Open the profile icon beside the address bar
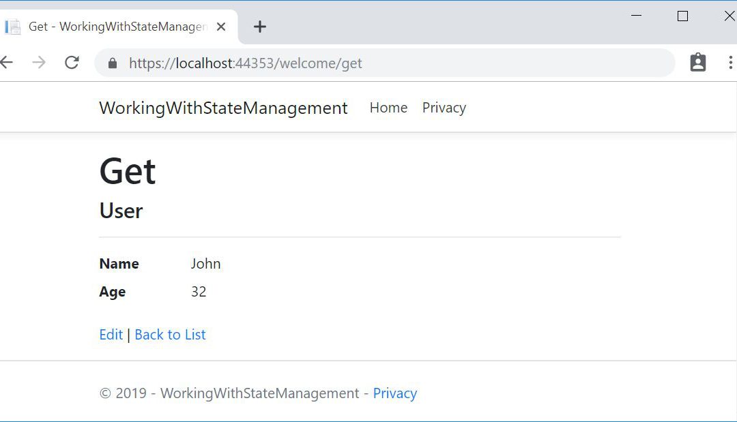Viewport: 737px width, 422px height. pyautogui.click(x=697, y=63)
